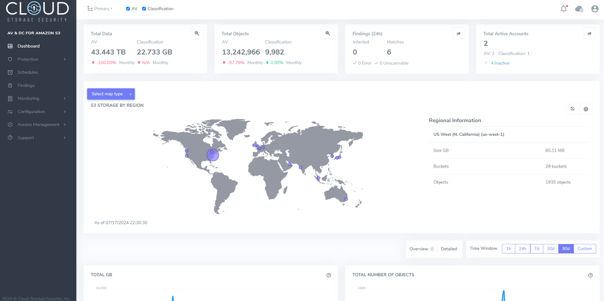This screenshot has width=604, height=301.
Task: Click the -97.78% monthly change text
Action: 236,63
